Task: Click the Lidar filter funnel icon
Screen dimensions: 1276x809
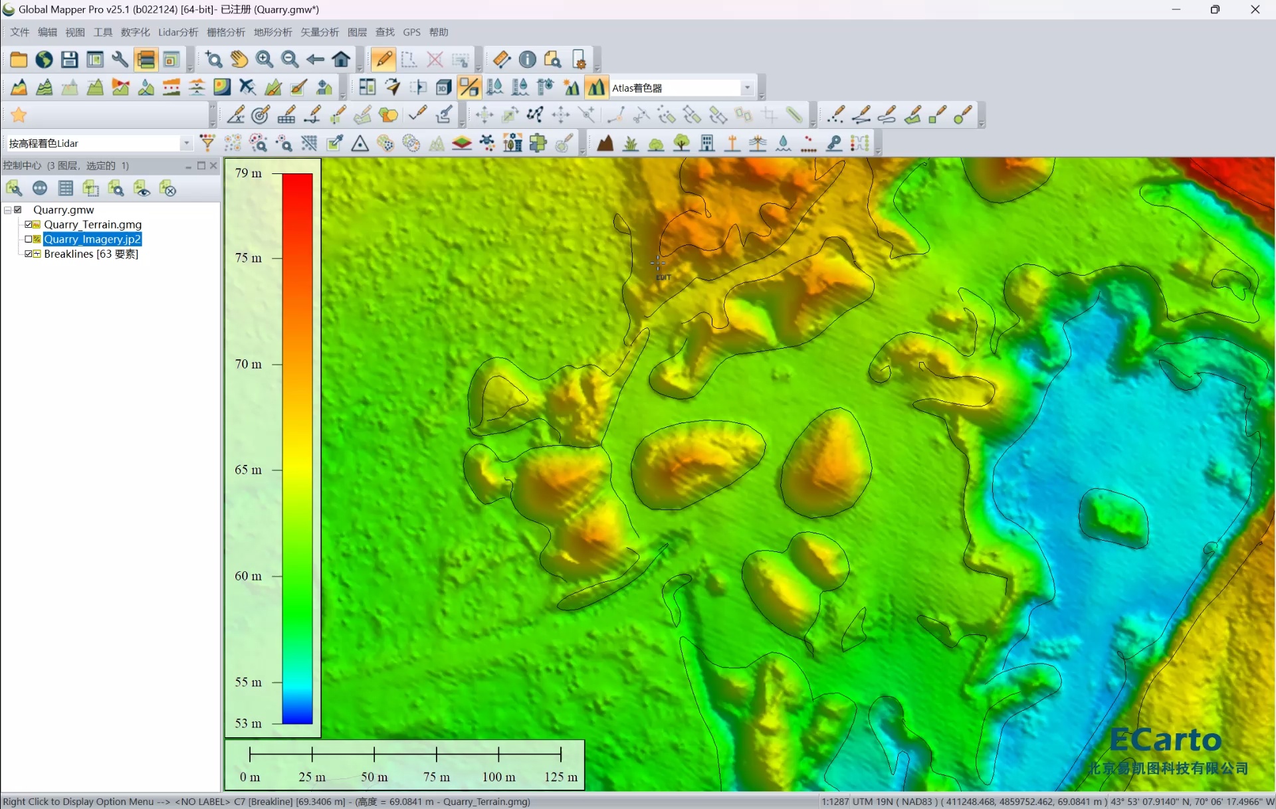Action: click(x=207, y=143)
